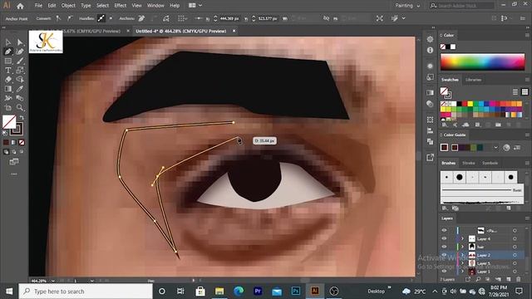Switch to Symbols tab
Image resolution: width=532 pixels, height=299 pixels.
point(490,163)
